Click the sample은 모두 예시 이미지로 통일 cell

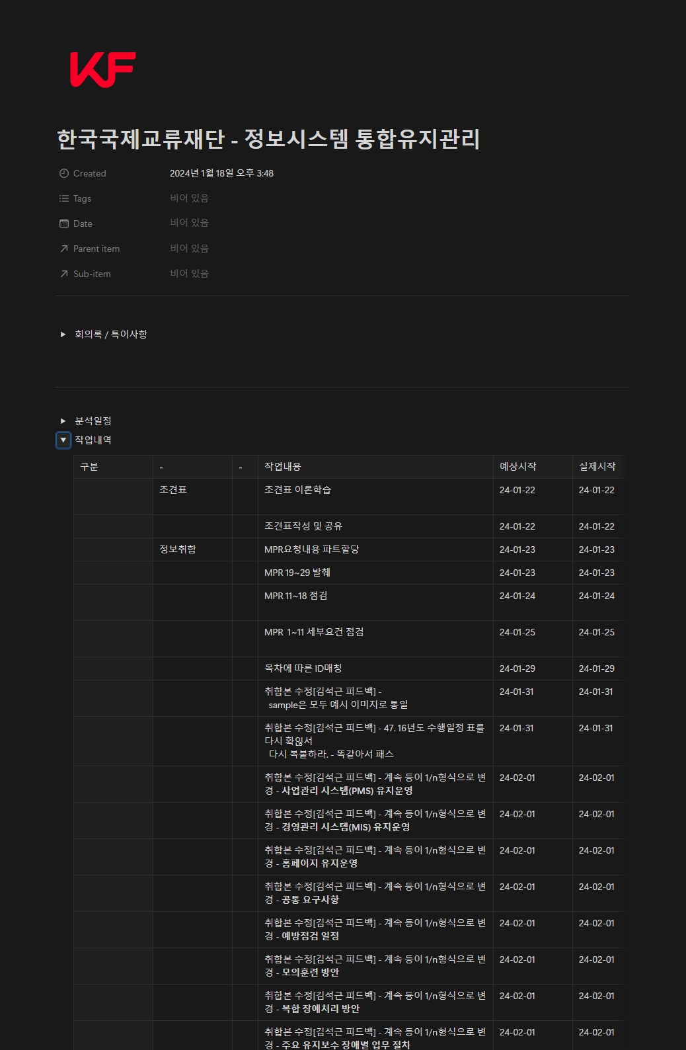[375, 698]
